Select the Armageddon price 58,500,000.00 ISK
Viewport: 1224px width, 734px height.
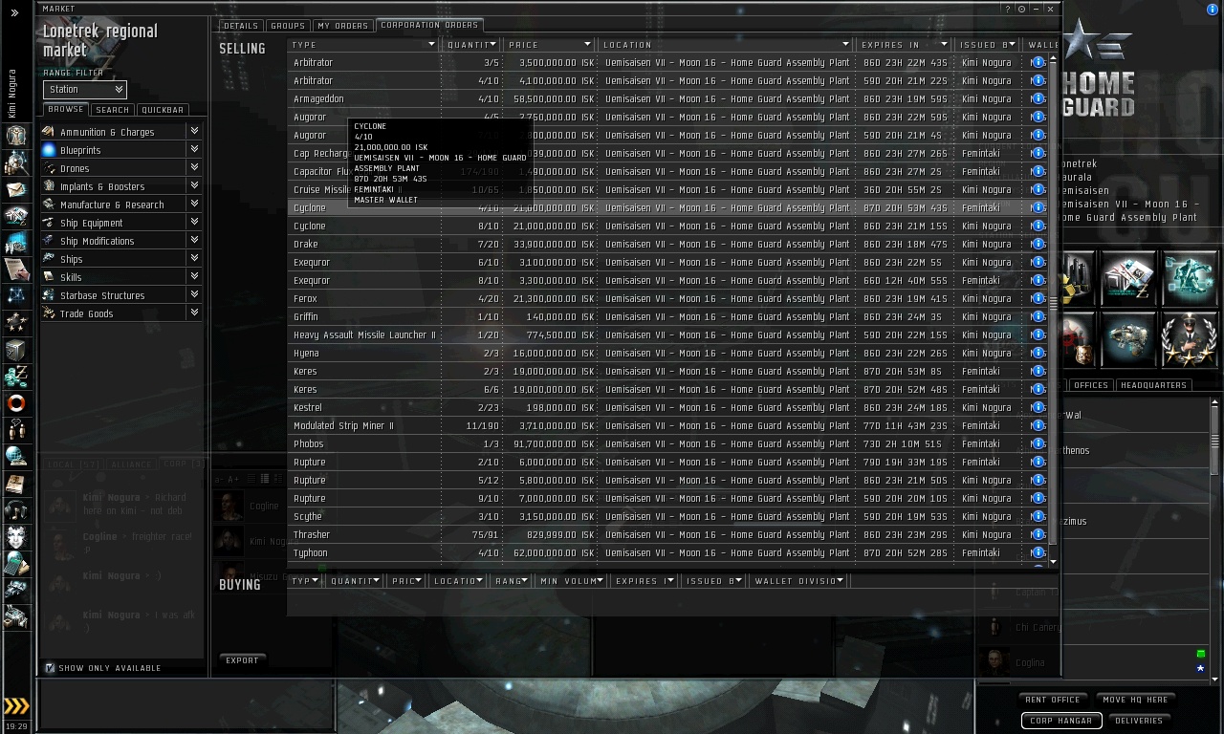pyautogui.click(x=554, y=98)
